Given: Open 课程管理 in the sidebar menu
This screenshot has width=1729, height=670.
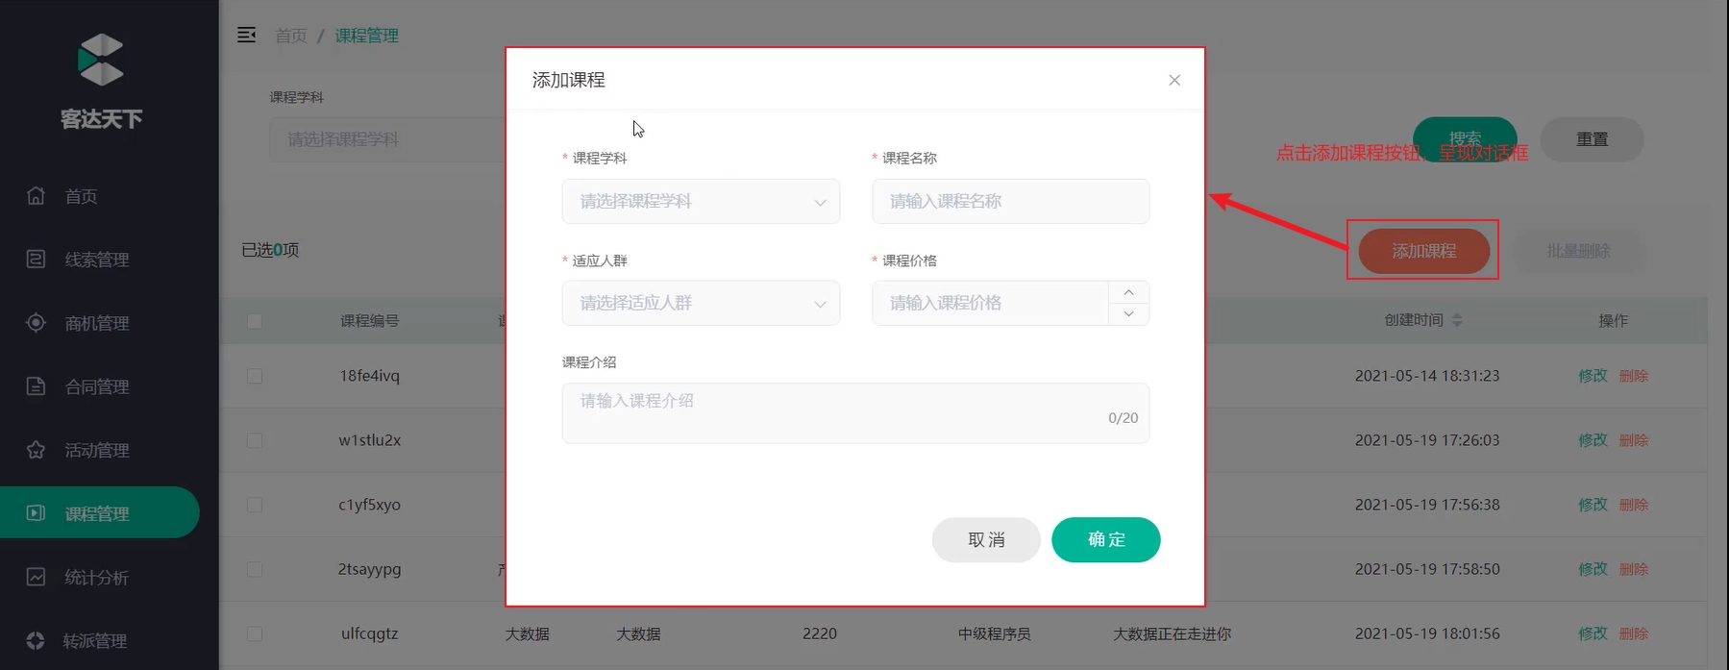Looking at the screenshot, I should [96, 513].
